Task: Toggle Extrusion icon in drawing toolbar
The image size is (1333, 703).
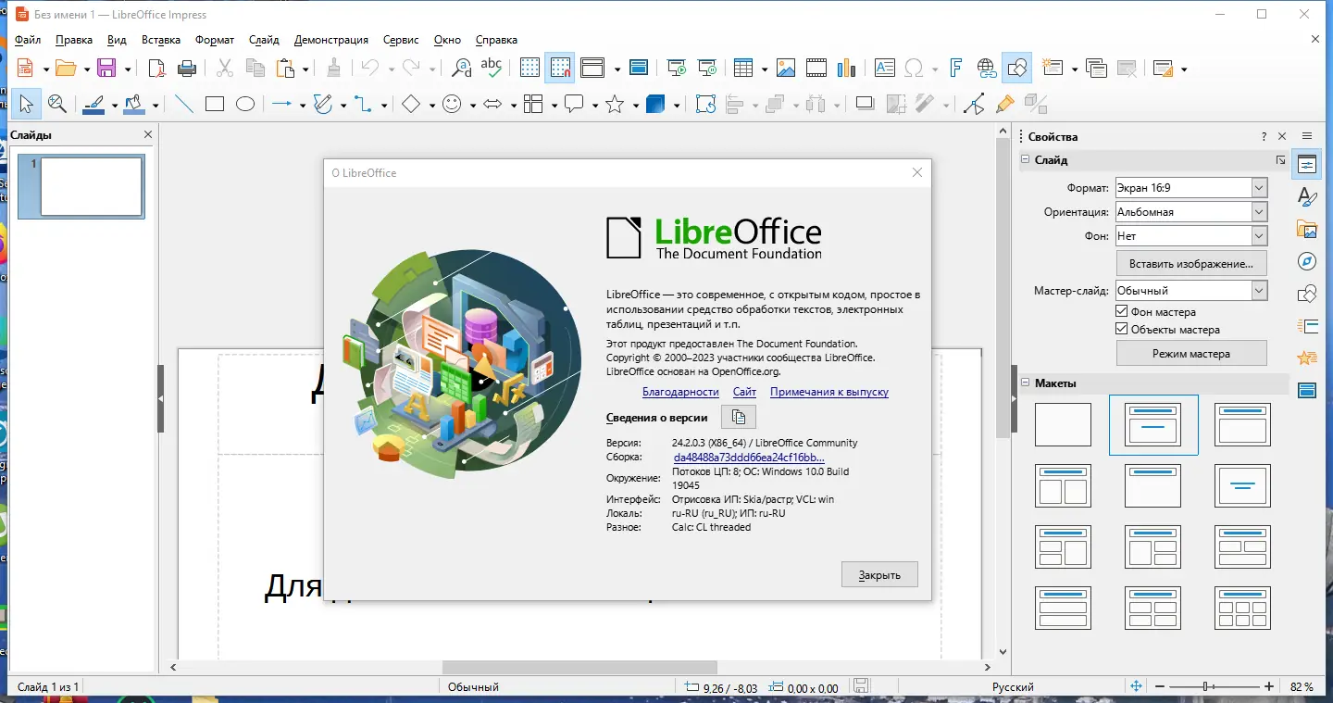Action: pyautogui.click(x=1035, y=105)
